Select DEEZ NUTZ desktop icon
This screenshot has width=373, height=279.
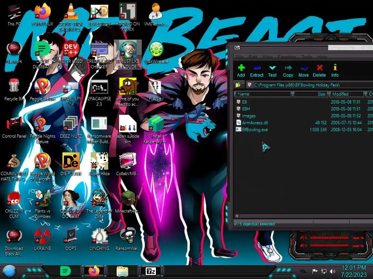(71, 127)
